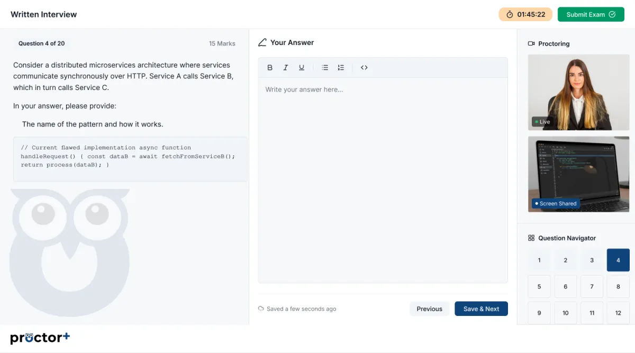Image resolution: width=635 pixels, height=353 pixels.
Task: Insert a numbered list
Action: pos(341,68)
